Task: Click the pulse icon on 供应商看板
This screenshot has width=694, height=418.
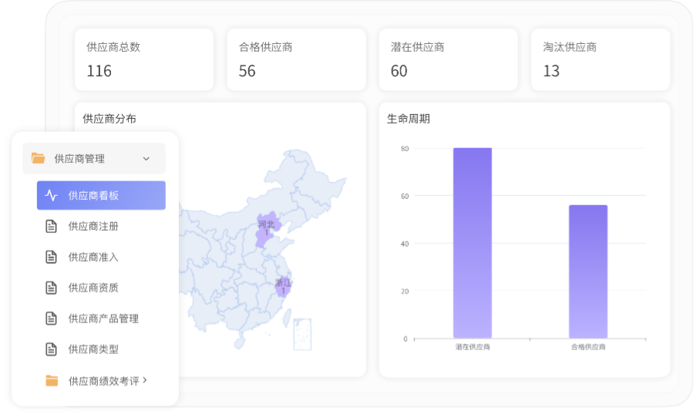Action: pos(51,196)
